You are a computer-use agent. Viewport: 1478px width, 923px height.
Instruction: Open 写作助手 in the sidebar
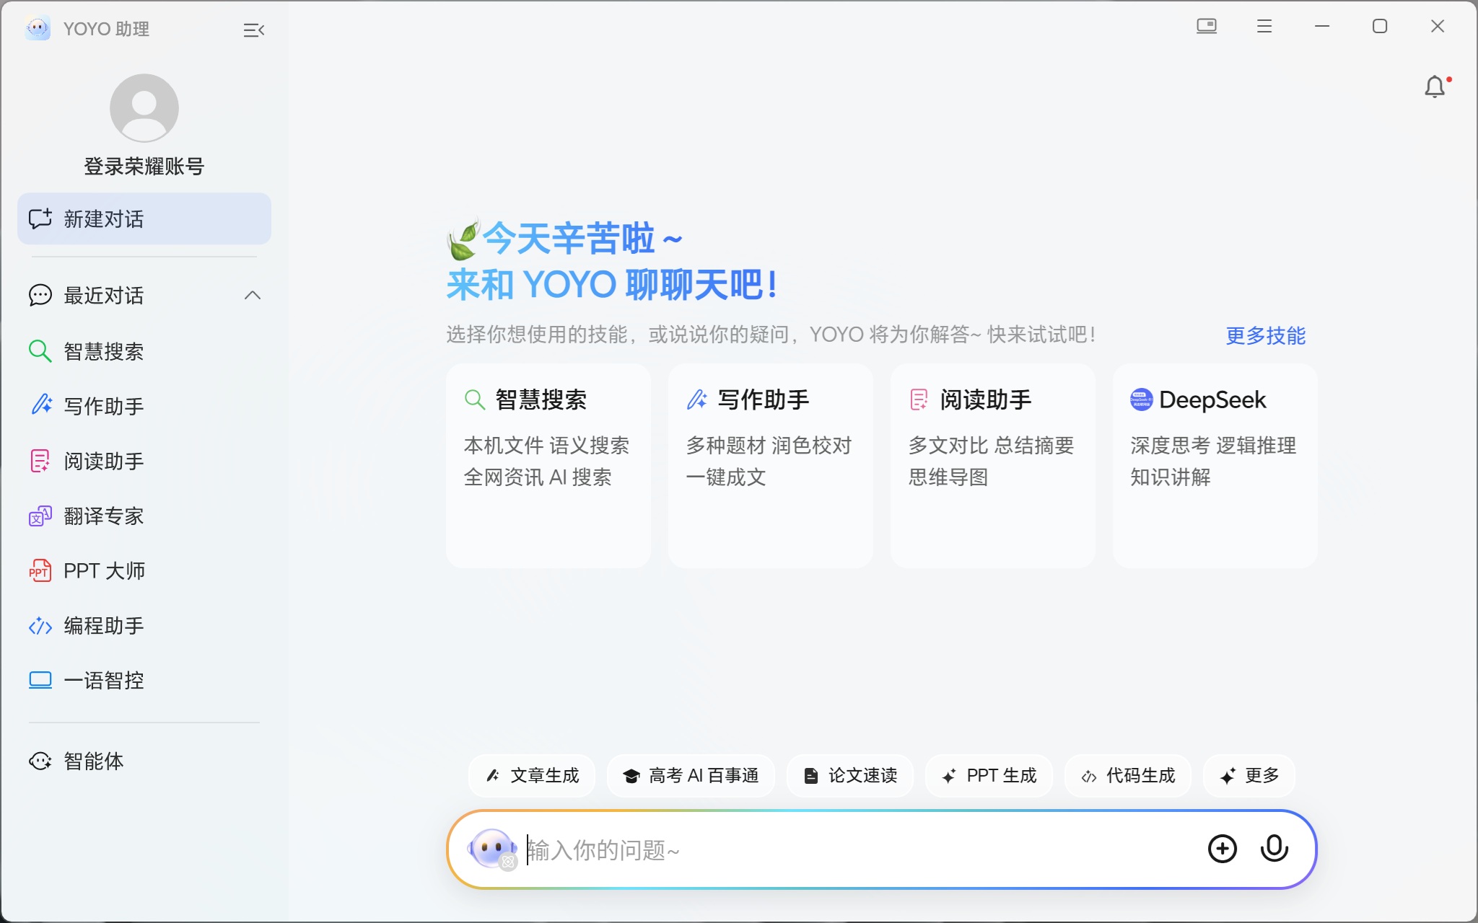144,406
